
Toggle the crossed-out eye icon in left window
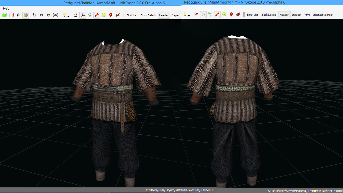point(118,15)
